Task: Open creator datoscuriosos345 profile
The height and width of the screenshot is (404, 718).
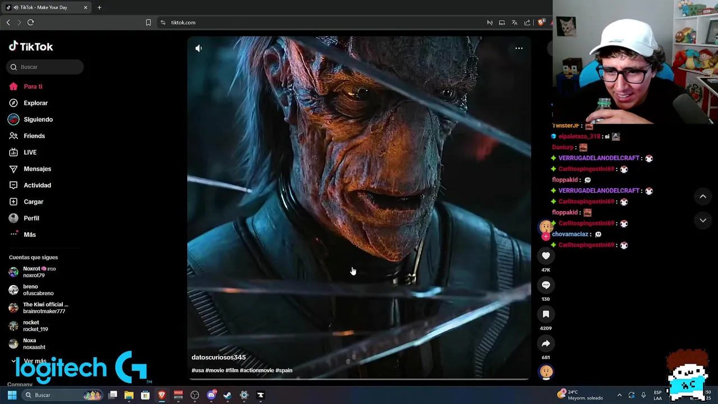Action: pos(219,357)
